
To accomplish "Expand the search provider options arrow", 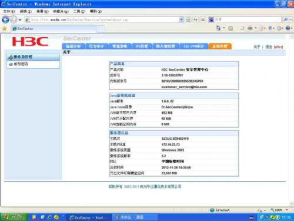I will tap(291, 19).
